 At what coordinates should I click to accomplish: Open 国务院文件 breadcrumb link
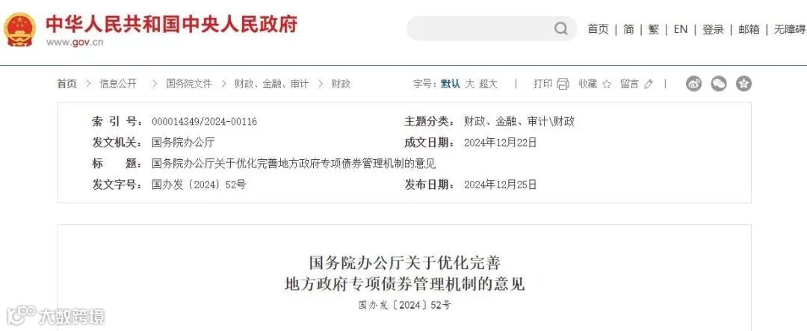(x=189, y=84)
